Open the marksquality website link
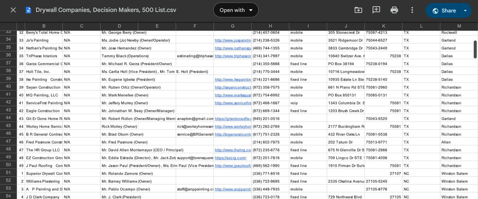This screenshot has width=478, height=199. coord(233,95)
